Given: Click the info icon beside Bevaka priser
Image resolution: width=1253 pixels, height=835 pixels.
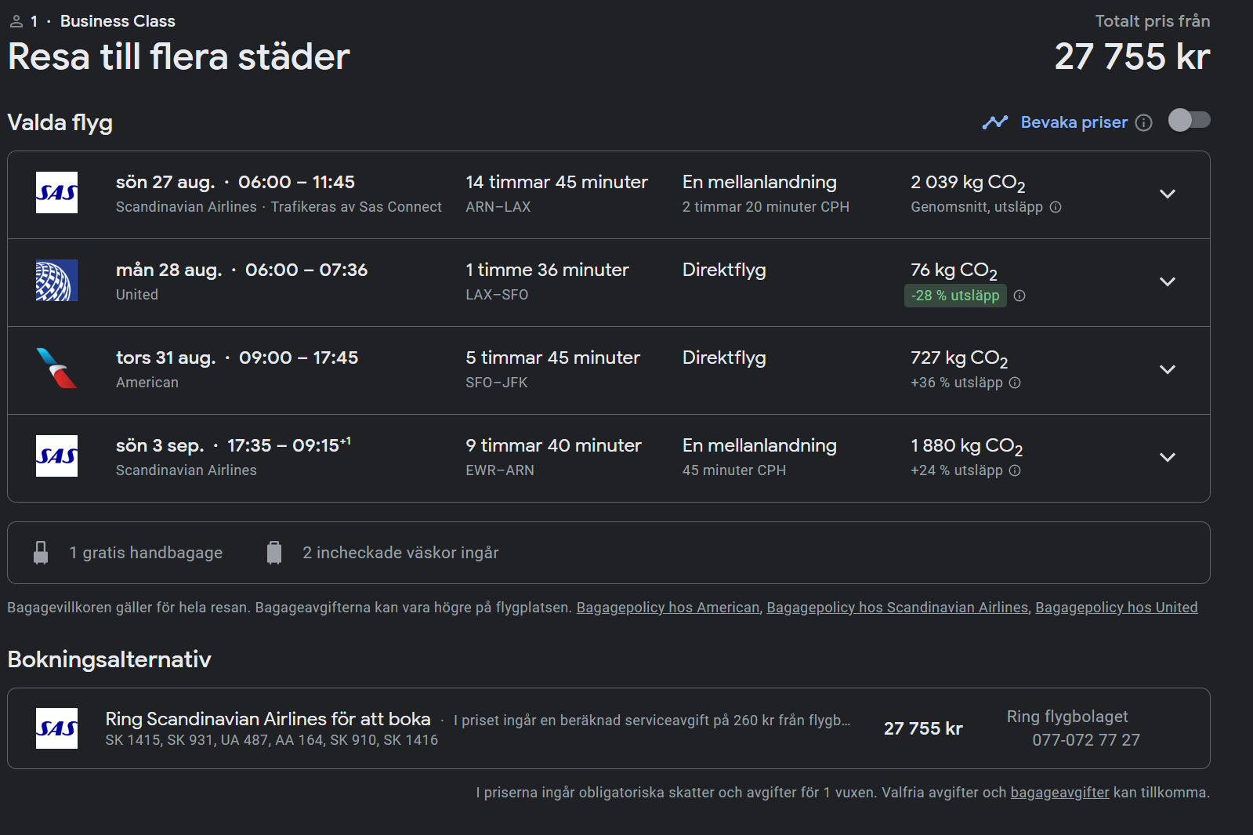Looking at the screenshot, I should tap(1144, 123).
